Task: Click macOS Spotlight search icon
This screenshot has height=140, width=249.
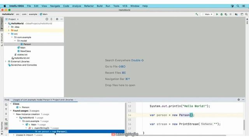Action: pyautogui.click(x=238, y=6)
